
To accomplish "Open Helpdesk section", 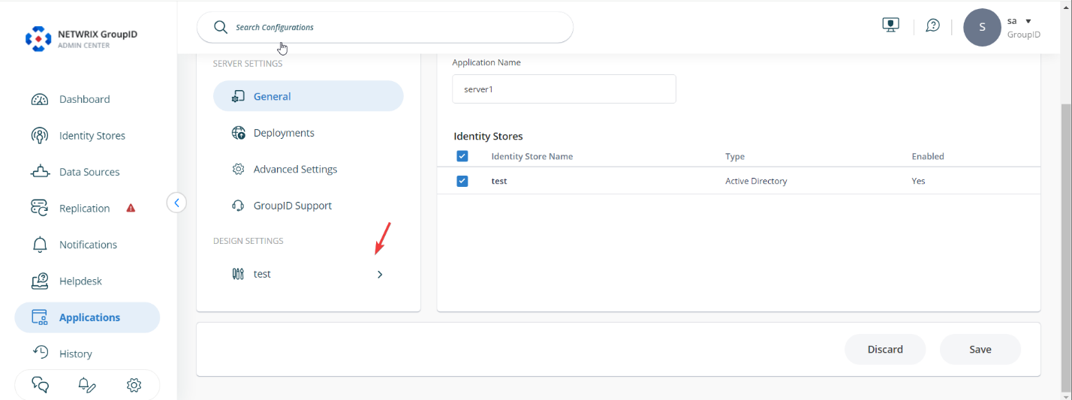I will [x=80, y=281].
